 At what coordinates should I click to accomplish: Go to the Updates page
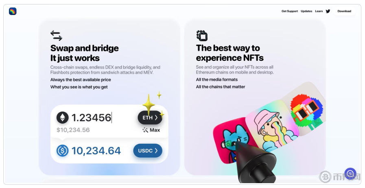point(306,11)
